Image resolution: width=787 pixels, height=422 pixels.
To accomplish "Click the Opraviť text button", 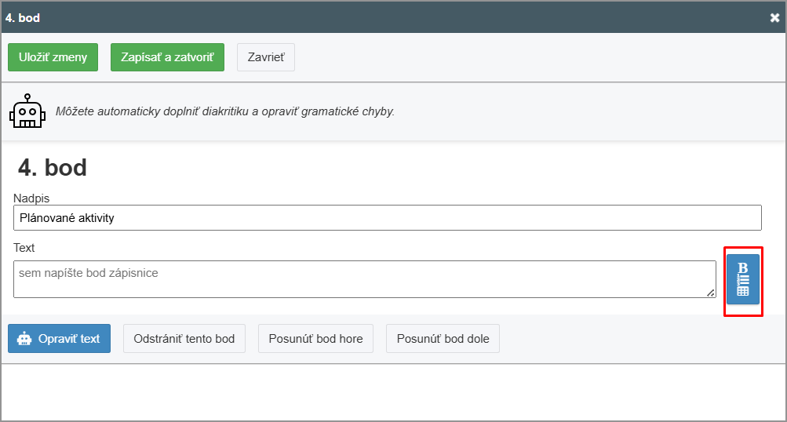I will coord(60,339).
